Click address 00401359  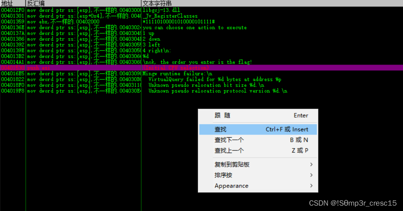13,22
